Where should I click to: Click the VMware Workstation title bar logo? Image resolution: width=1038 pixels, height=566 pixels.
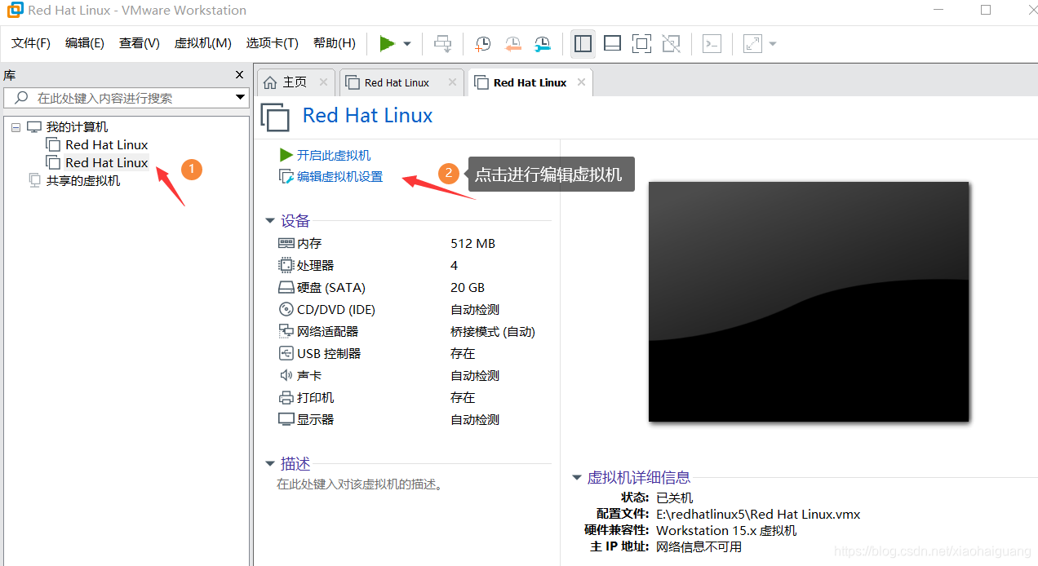tap(16, 10)
